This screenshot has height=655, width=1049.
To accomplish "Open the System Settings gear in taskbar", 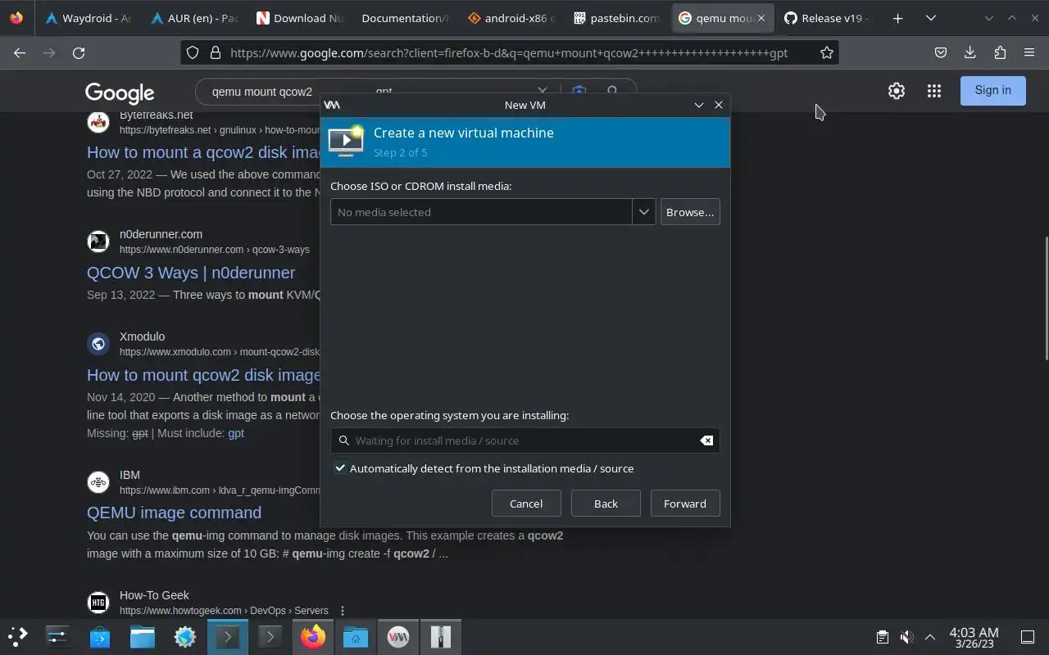I will tap(185, 636).
